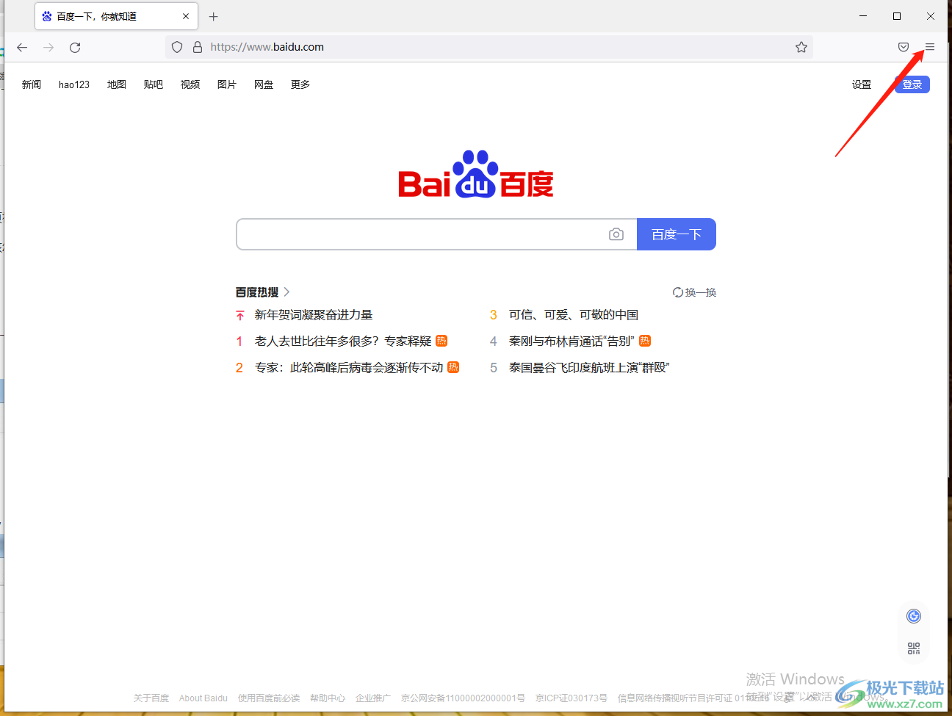Click the 登录 login button

(912, 84)
